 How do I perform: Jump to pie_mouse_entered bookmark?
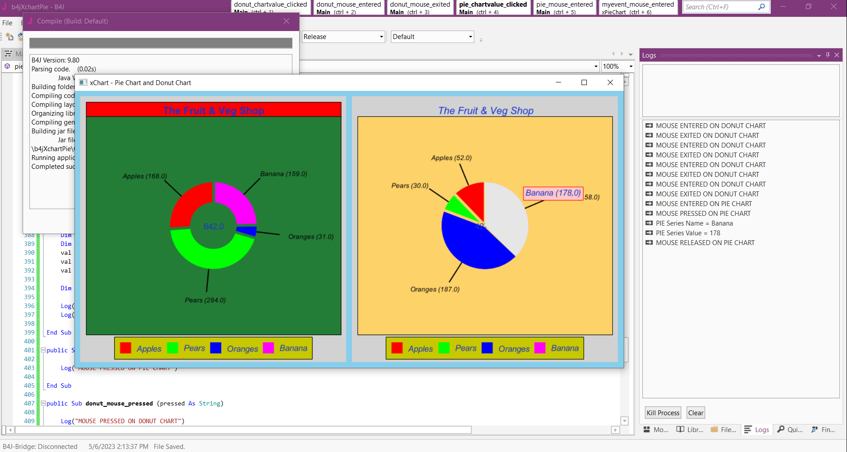565,7
